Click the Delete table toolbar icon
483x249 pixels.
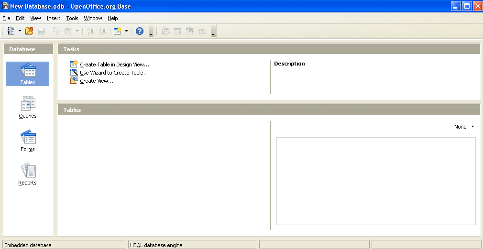(190, 31)
